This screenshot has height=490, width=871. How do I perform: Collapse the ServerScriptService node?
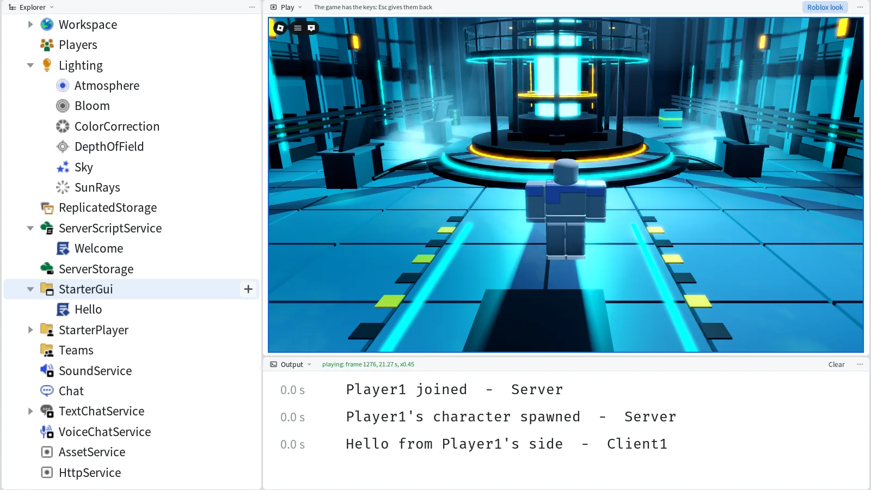click(x=30, y=228)
